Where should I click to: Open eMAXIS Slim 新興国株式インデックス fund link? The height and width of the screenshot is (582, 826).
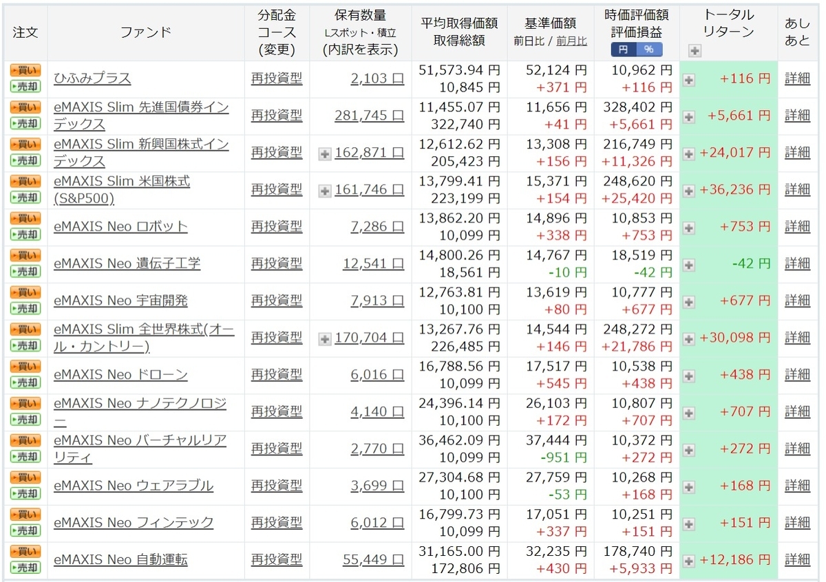coord(142,153)
